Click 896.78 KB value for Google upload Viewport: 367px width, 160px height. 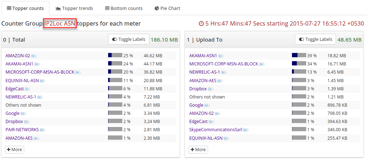pos(337,105)
